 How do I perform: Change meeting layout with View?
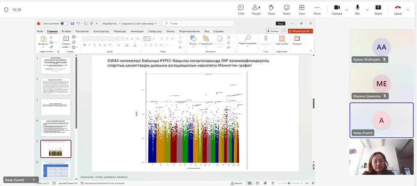(302, 9)
